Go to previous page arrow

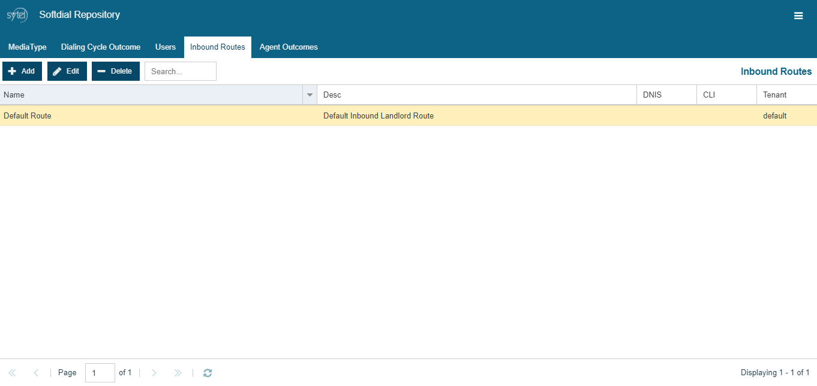tap(36, 373)
